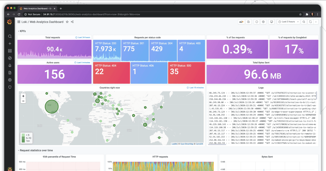This screenshot has height=171, width=326.
Task: Open Alerting from the bell icon
Action: tap(10, 65)
